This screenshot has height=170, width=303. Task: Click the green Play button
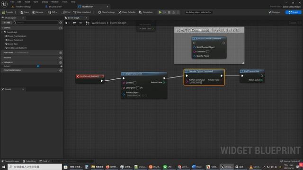coord(160,12)
